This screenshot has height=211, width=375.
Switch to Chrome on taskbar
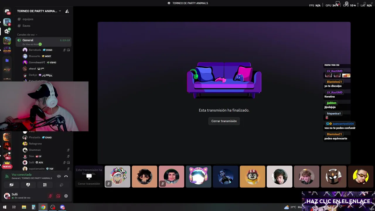click(43, 207)
